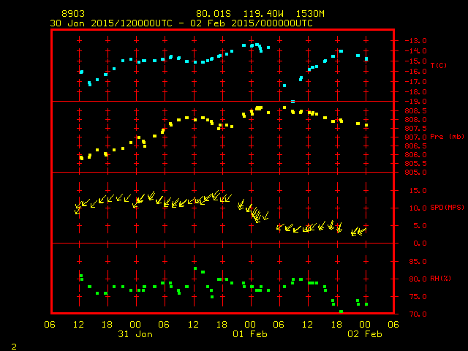
Task: Click the "808.5" pressure tick value
Action: pos(416,111)
